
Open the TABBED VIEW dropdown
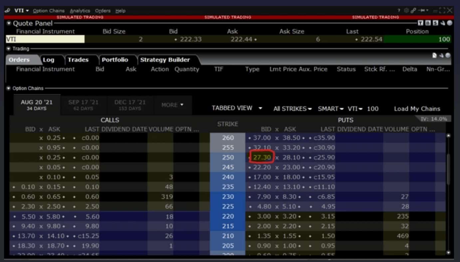pos(237,108)
